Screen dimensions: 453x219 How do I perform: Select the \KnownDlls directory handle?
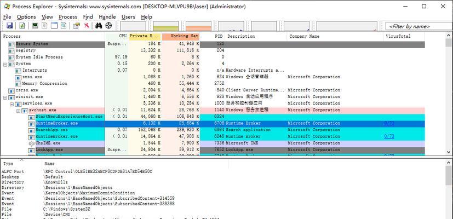tap(55, 182)
